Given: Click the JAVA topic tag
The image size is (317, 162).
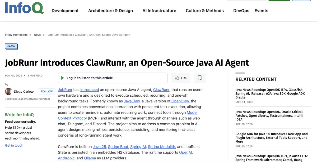Looking at the screenshot, I should click(x=11, y=46).
